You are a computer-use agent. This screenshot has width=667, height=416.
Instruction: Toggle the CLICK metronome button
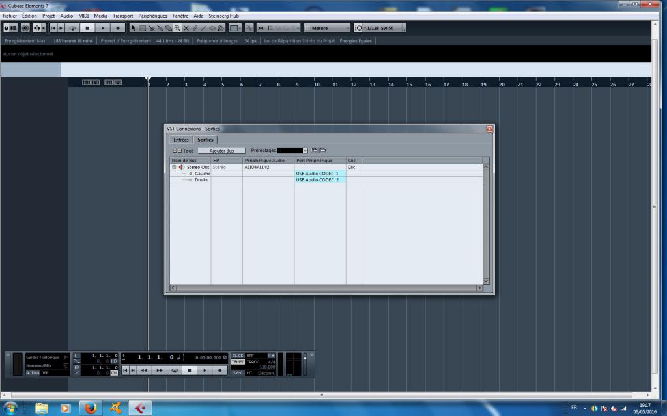tap(238, 356)
